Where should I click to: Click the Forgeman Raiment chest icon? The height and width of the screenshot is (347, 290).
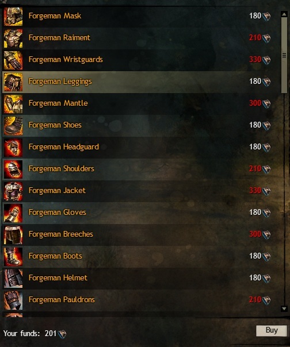tap(13, 38)
